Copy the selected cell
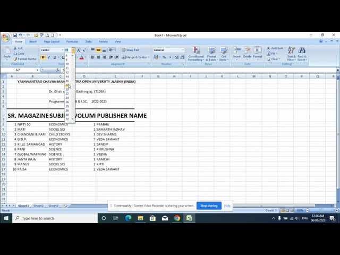The height and width of the screenshot is (255, 340). tap(19, 53)
